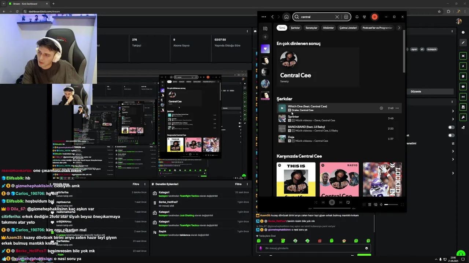
Task: Toggle second switch in Kick settings panel
Action: (451, 136)
